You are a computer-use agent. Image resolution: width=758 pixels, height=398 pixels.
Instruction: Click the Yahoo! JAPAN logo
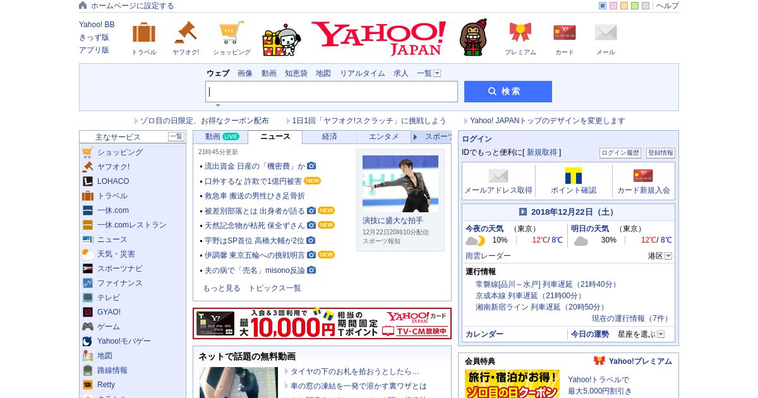[x=379, y=38]
